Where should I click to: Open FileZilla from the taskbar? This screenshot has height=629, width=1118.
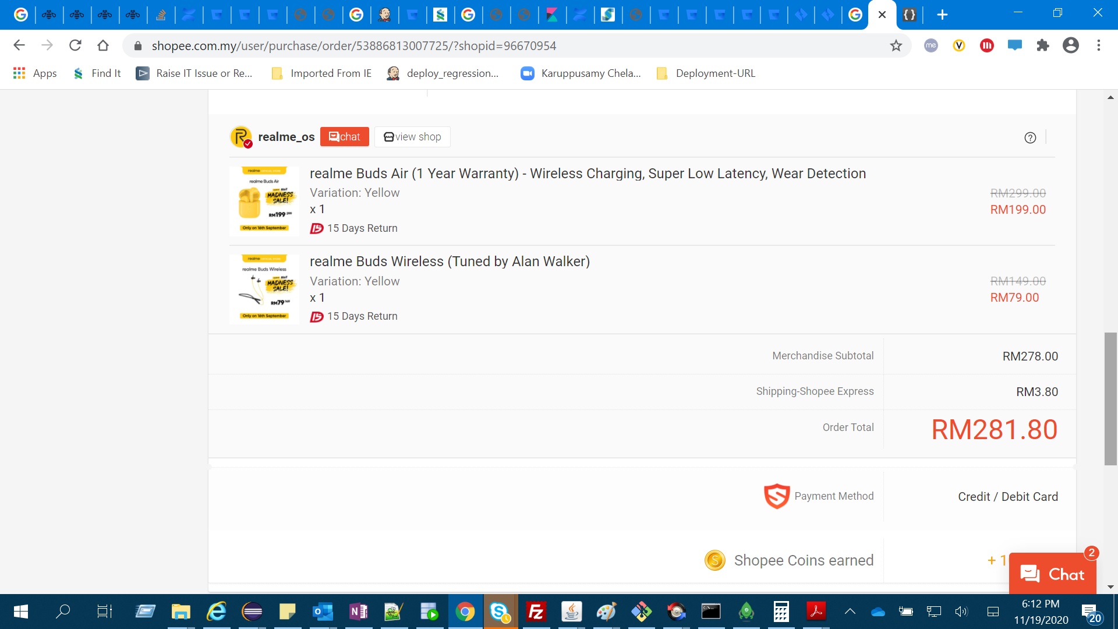click(536, 612)
